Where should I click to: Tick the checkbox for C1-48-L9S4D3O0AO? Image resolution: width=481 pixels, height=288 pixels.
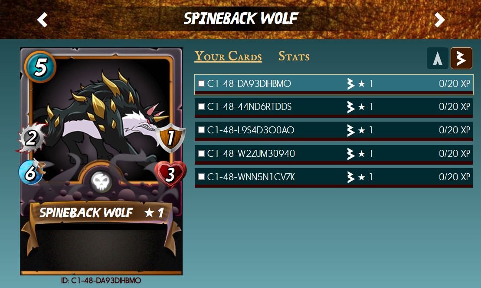(x=201, y=130)
